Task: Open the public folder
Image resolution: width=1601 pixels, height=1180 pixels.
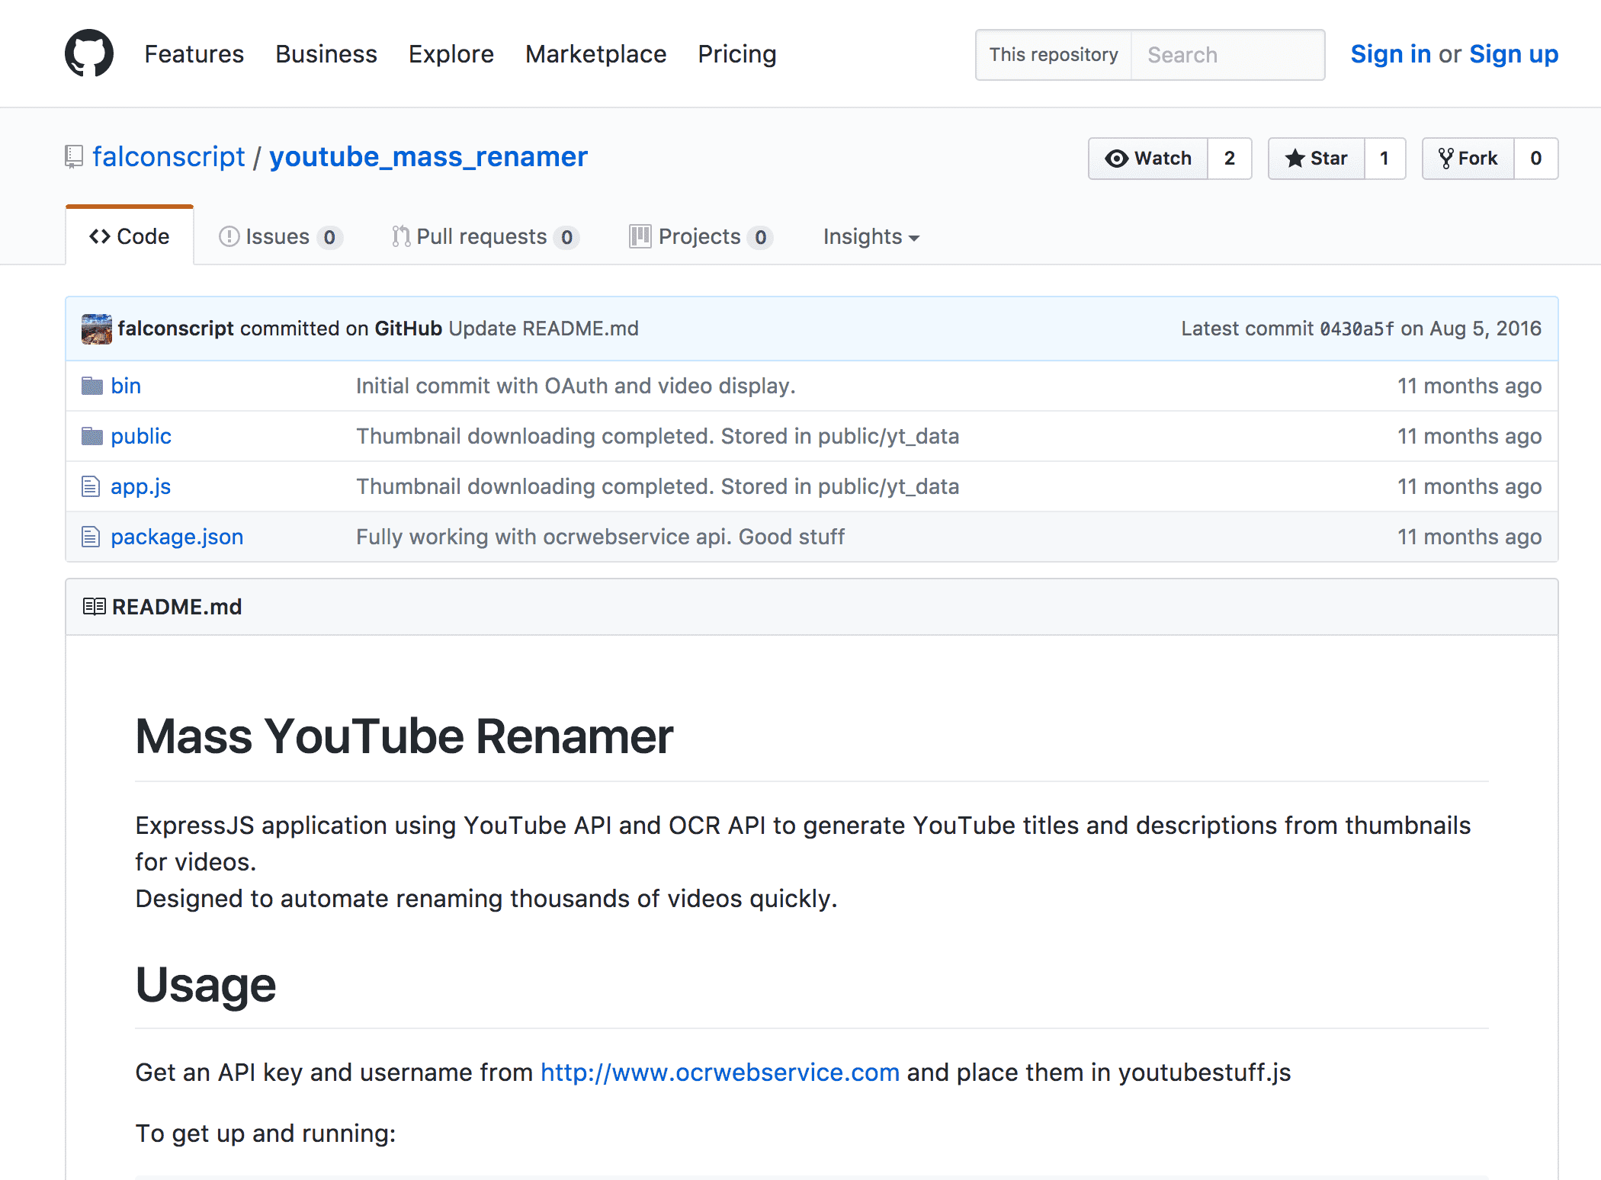Action: pos(141,436)
